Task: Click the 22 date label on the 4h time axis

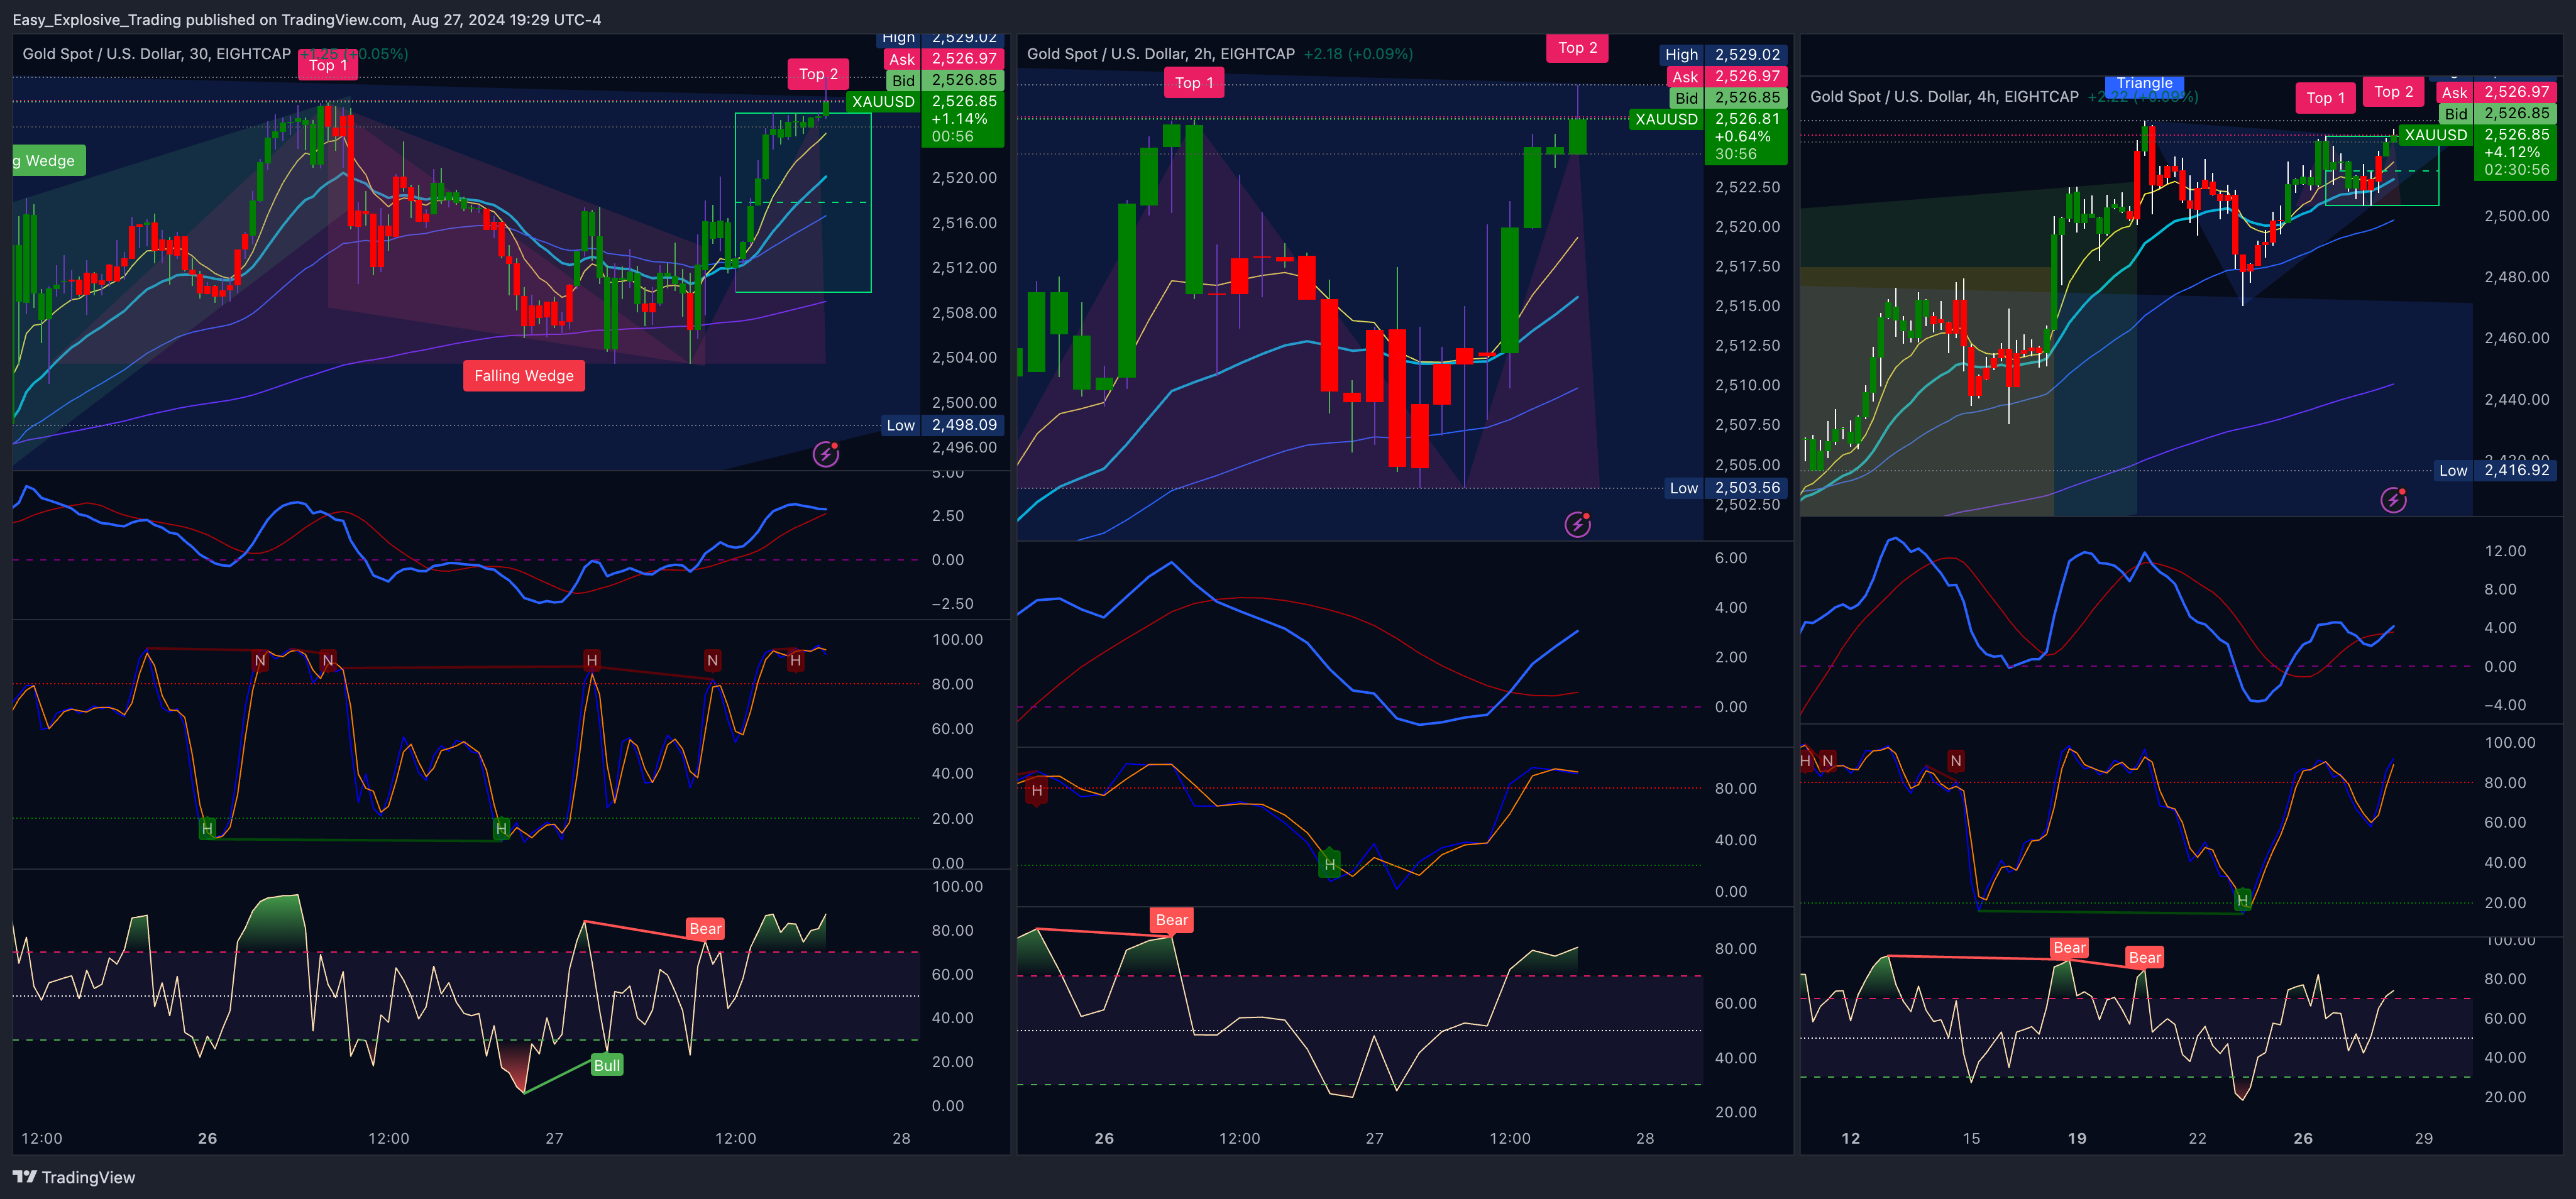Action: coord(2197,1138)
